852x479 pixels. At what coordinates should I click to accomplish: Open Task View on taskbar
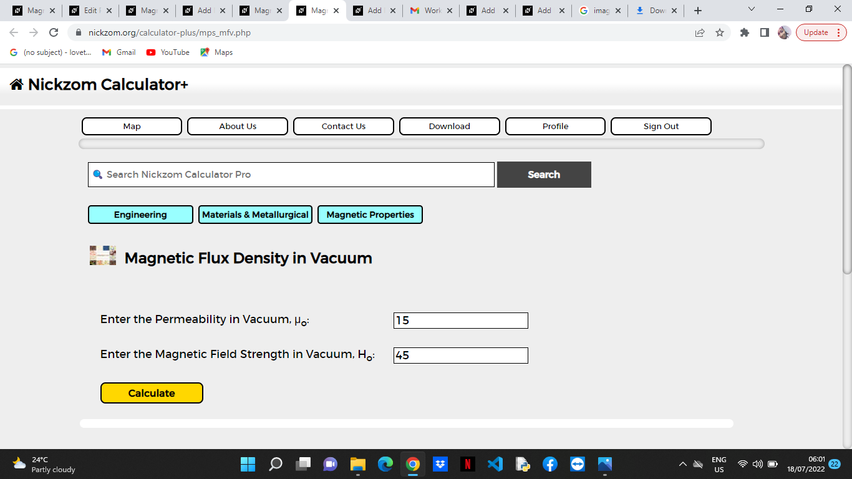tap(303, 464)
